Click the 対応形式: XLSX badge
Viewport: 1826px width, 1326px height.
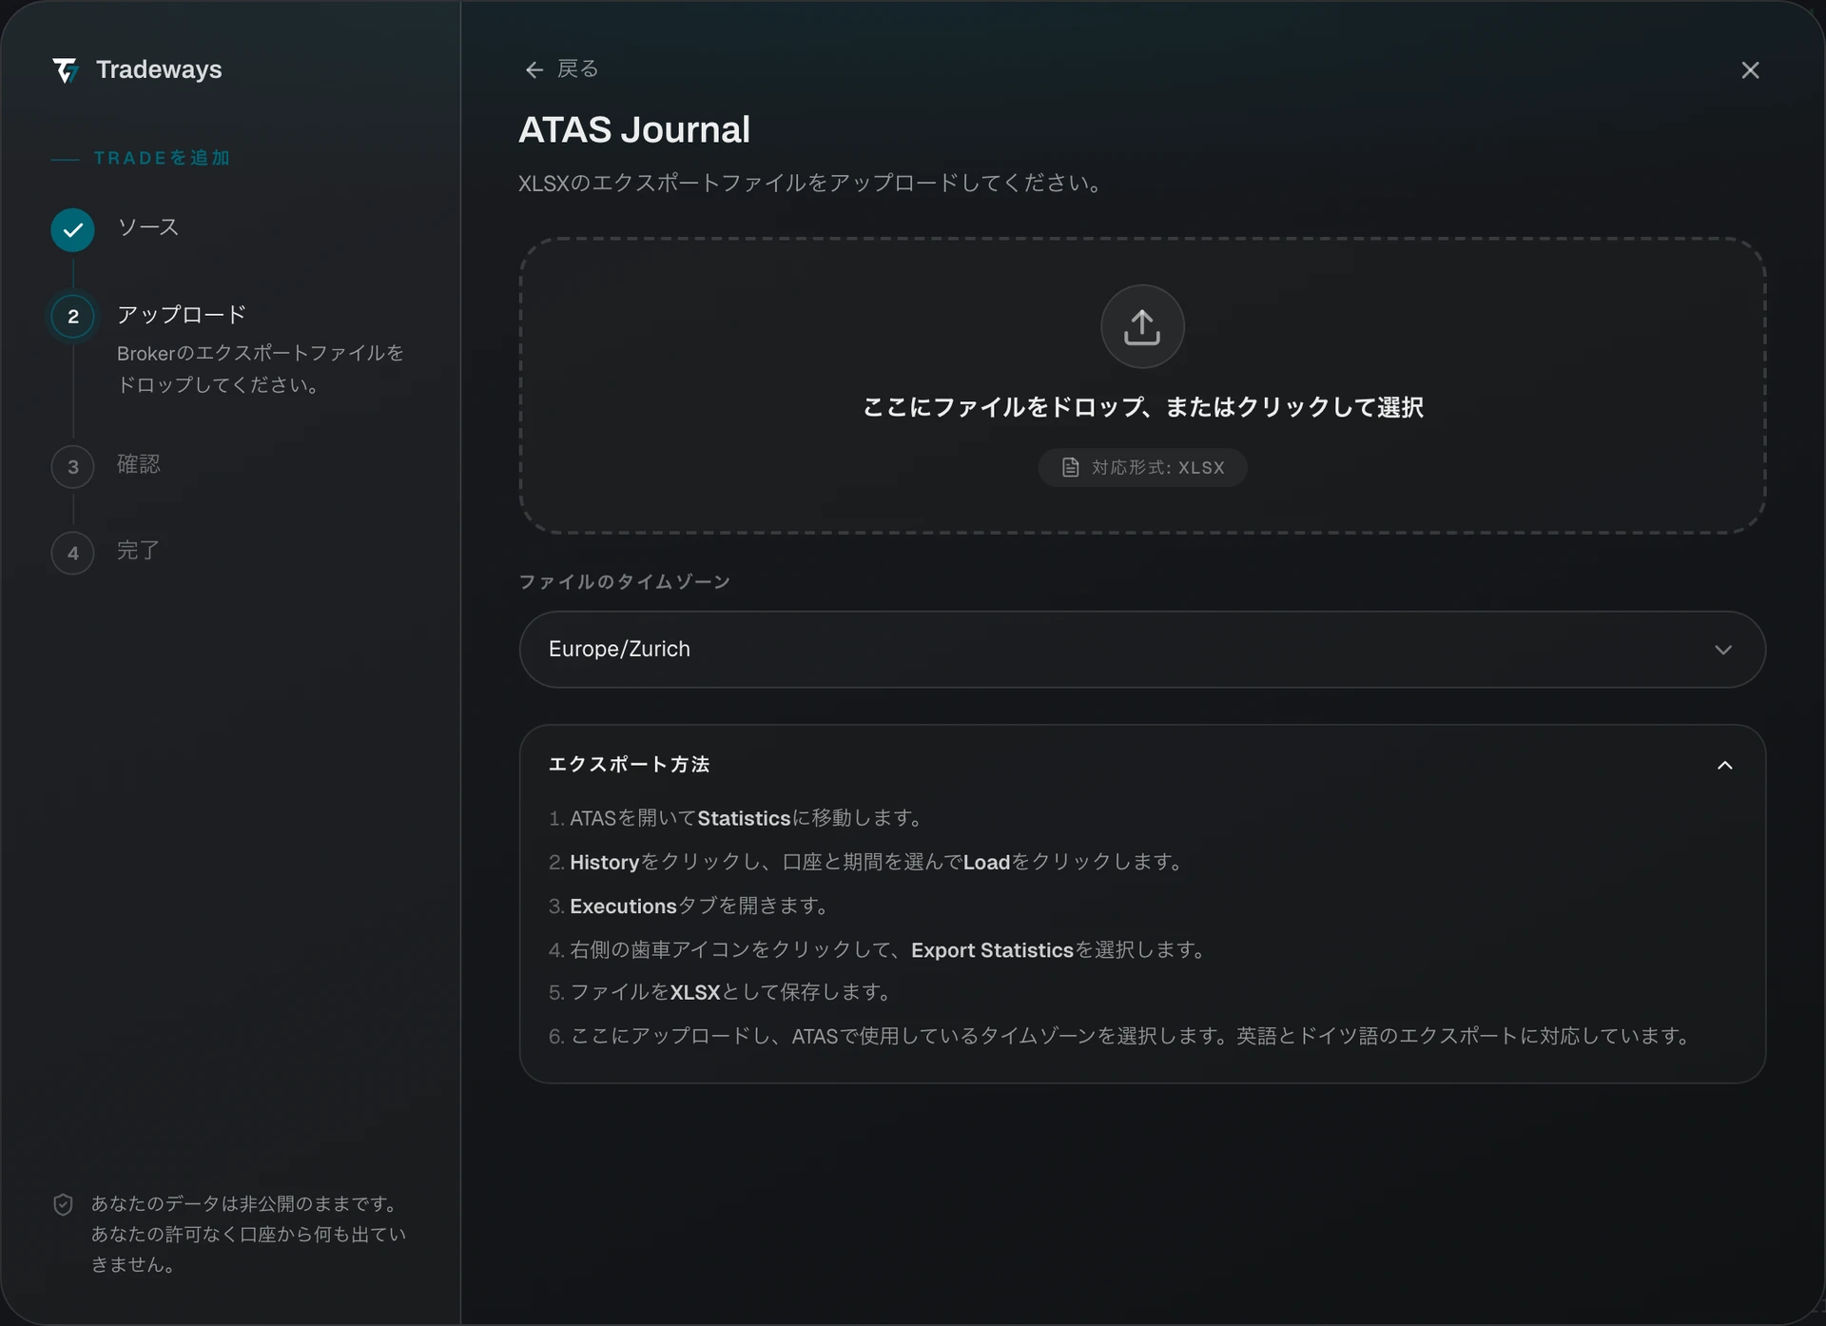[1142, 467]
